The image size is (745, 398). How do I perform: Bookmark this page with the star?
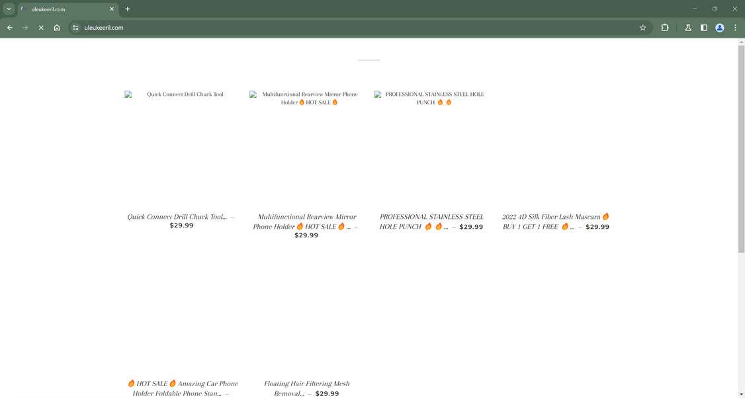642,28
